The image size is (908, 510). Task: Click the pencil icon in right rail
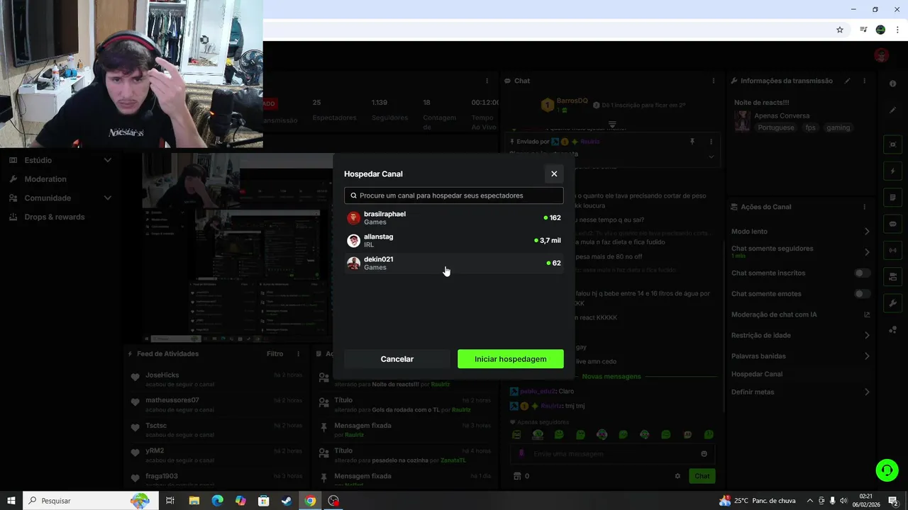pos(892,110)
